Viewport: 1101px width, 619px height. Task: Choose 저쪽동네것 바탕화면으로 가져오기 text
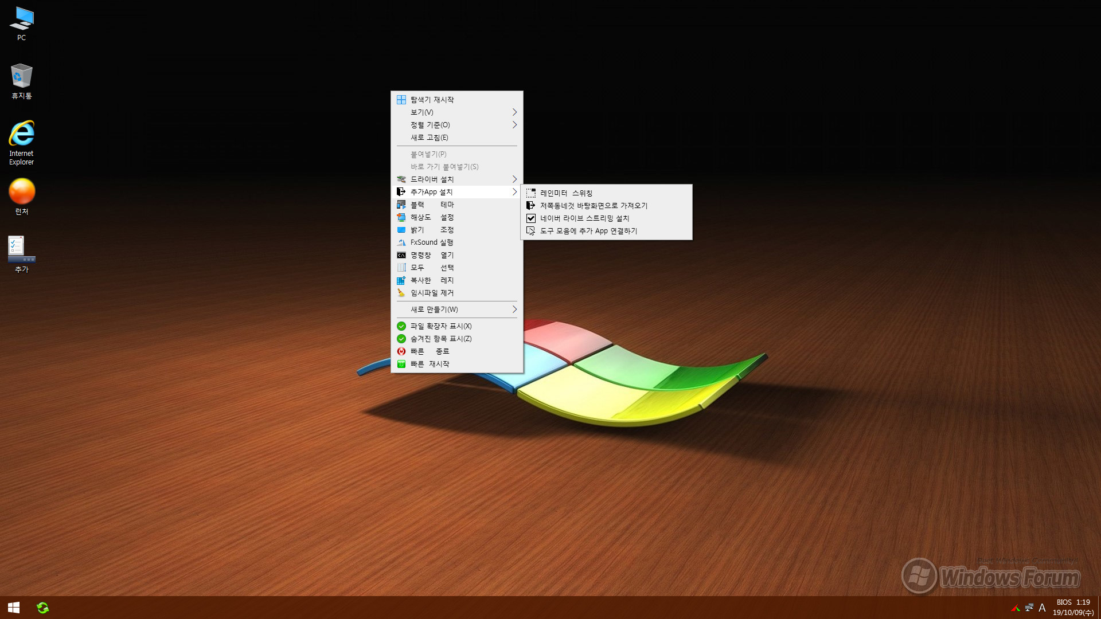(594, 206)
